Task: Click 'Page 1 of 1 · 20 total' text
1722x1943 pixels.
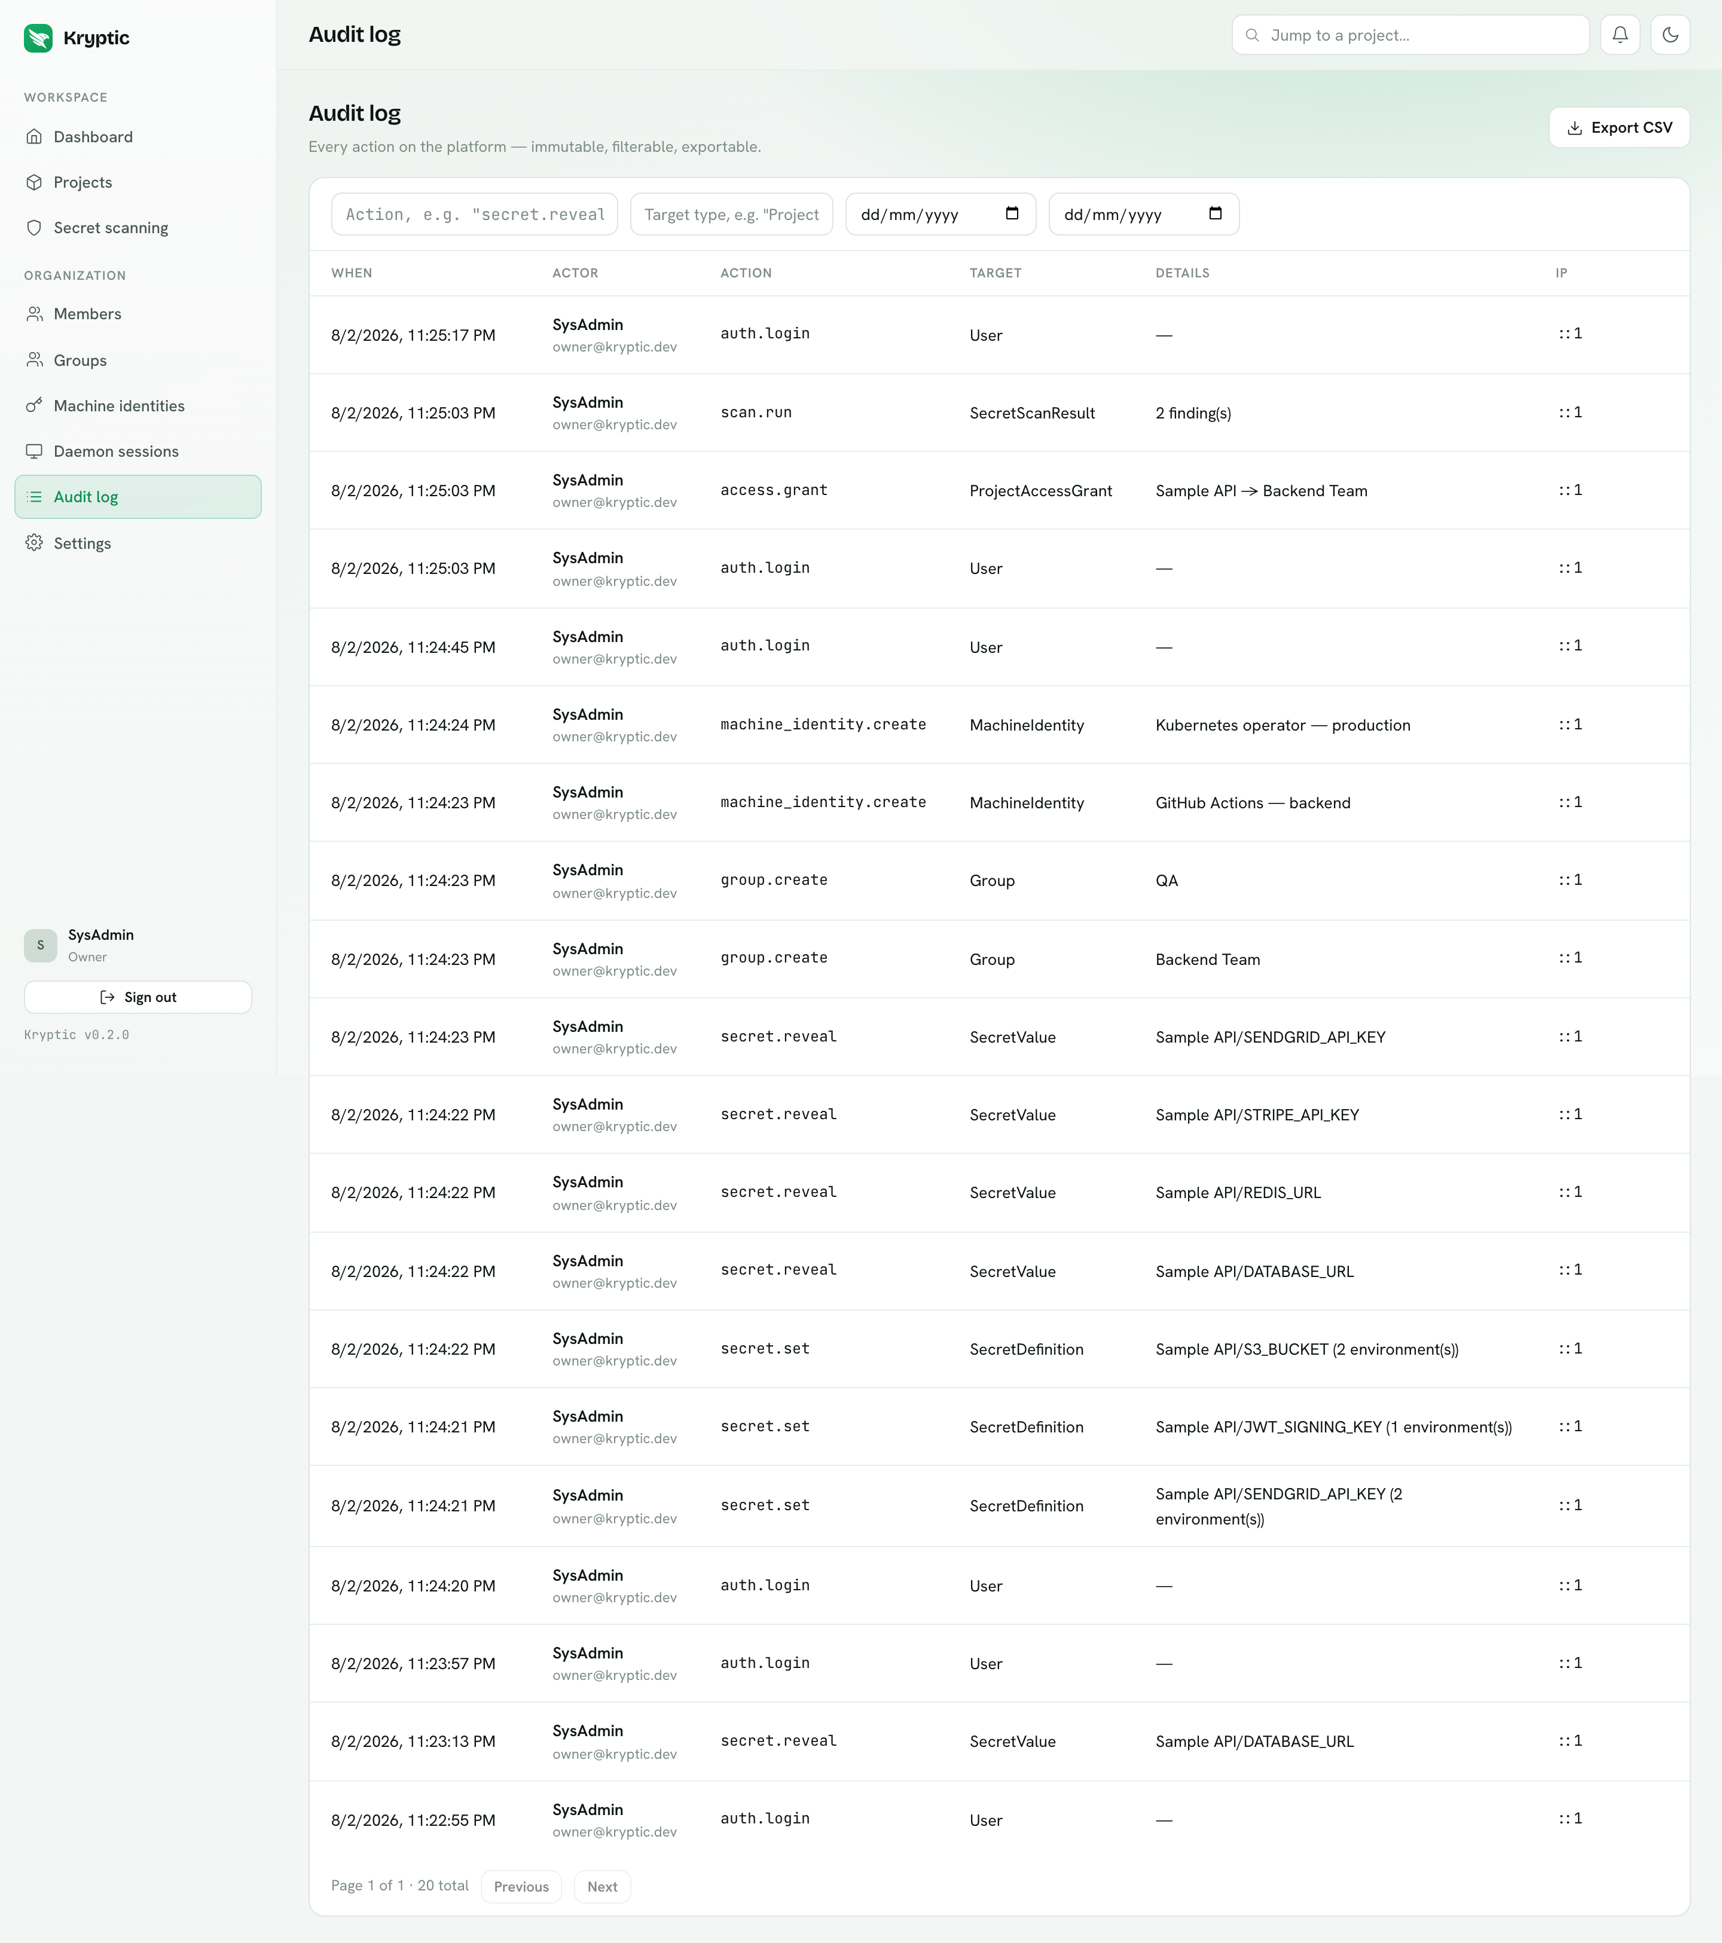Action: click(x=401, y=1885)
